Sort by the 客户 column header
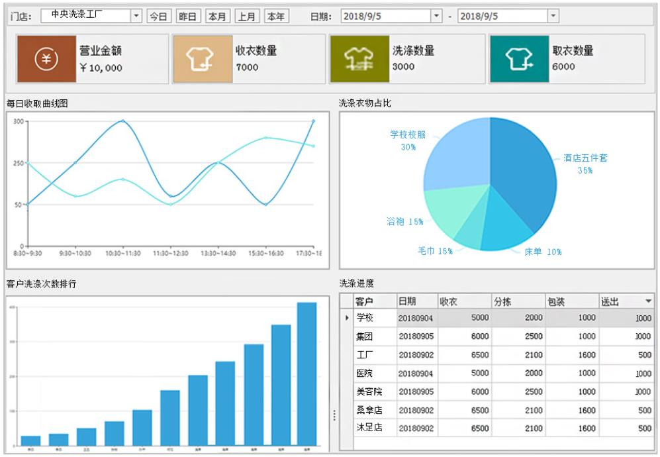The height and width of the screenshot is (457, 660). [373, 301]
